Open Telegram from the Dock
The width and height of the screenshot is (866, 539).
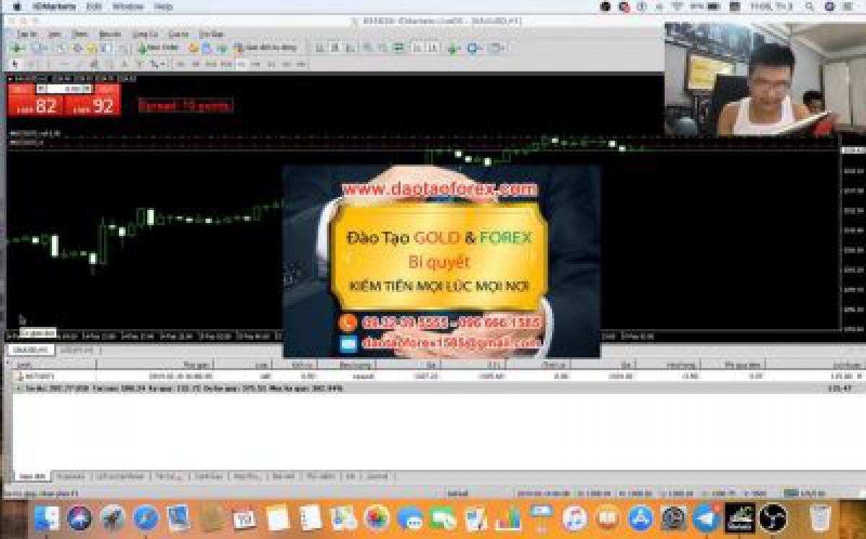click(707, 517)
